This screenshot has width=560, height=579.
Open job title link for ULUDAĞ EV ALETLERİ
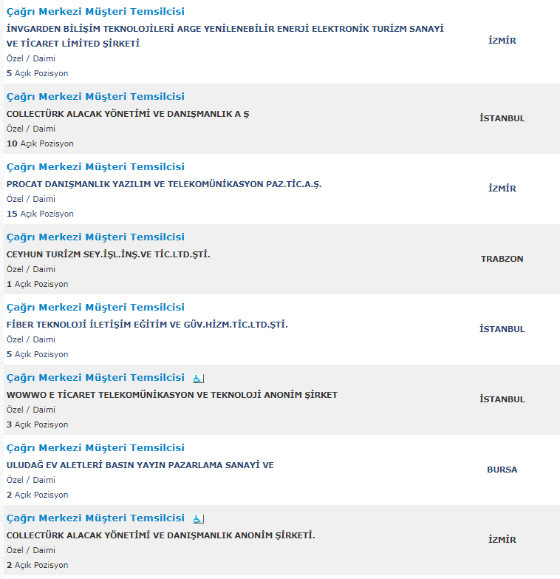point(95,447)
